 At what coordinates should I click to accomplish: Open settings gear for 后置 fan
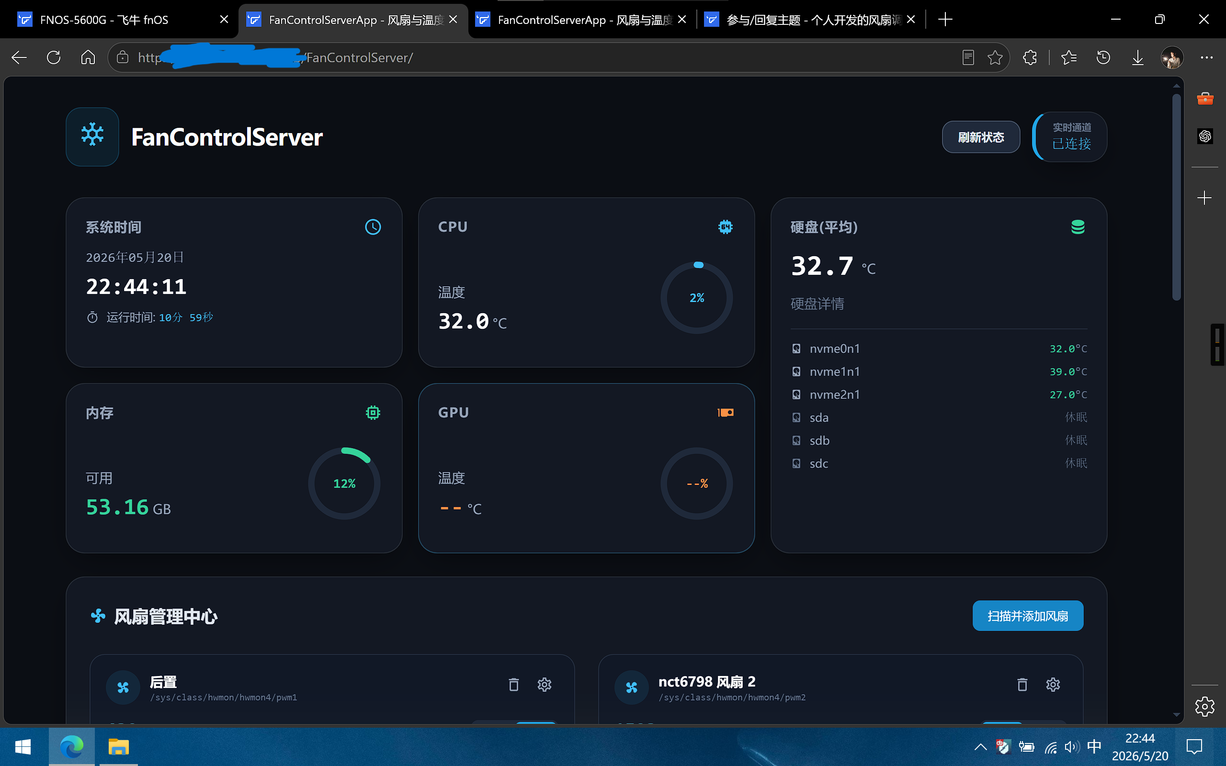(x=545, y=685)
